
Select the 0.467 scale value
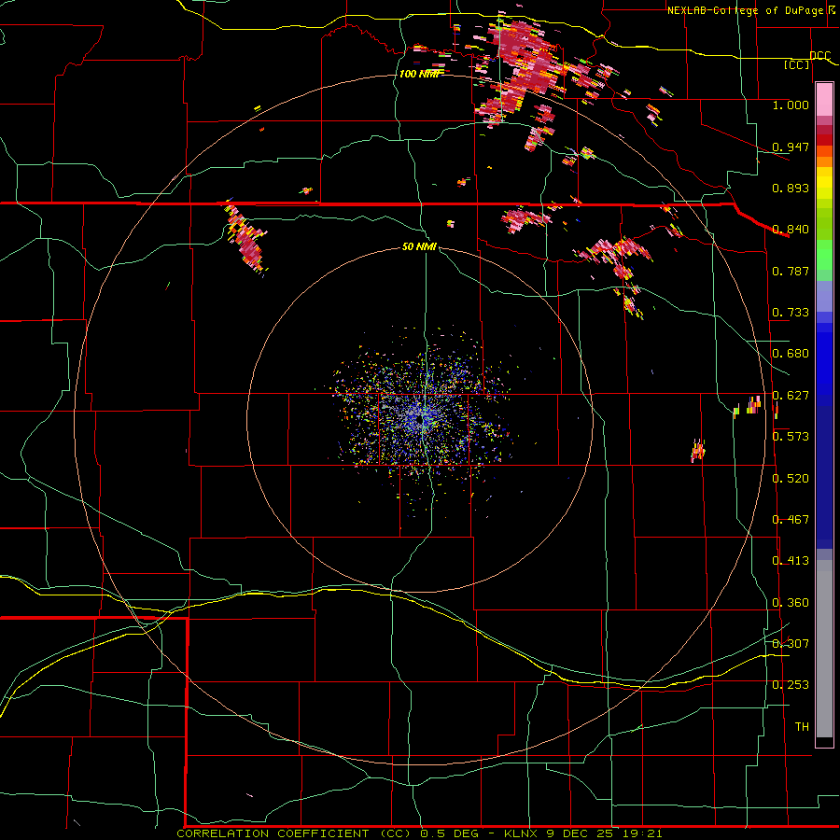click(791, 520)
